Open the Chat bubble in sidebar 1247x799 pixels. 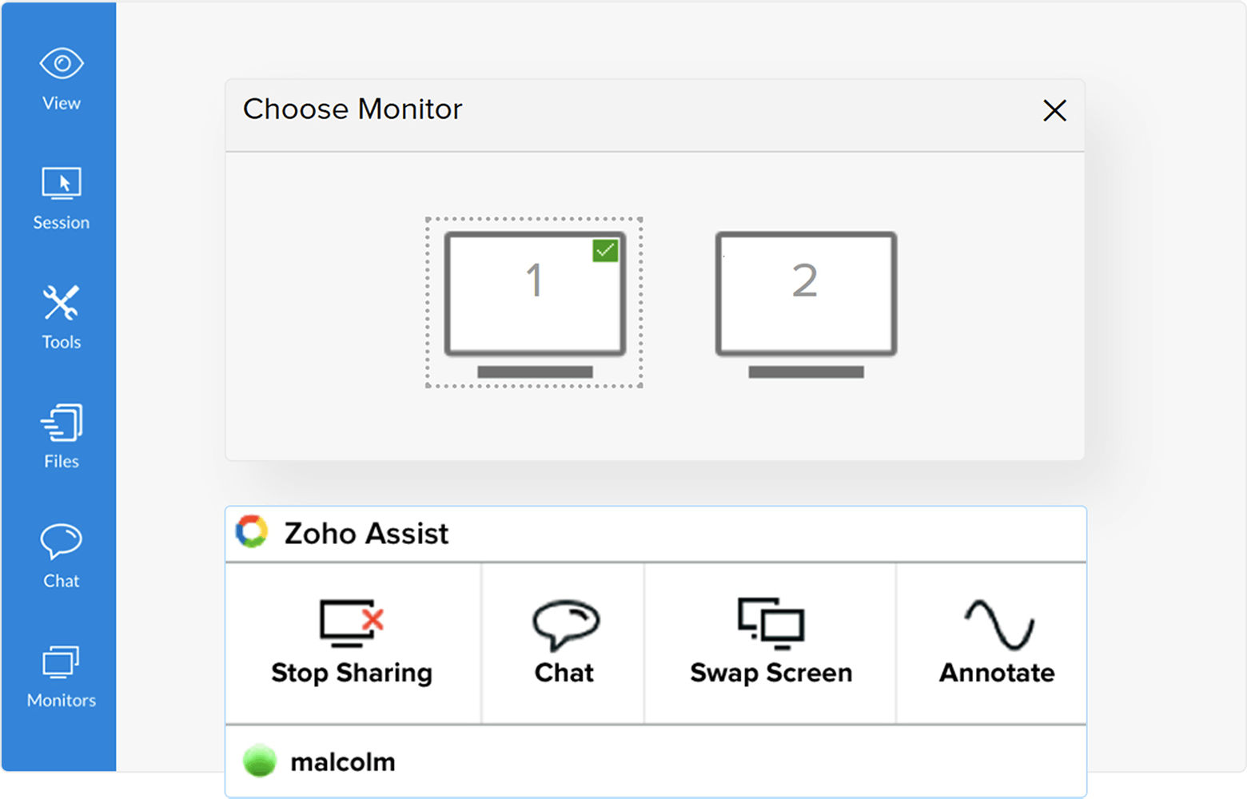coord(62,541)
